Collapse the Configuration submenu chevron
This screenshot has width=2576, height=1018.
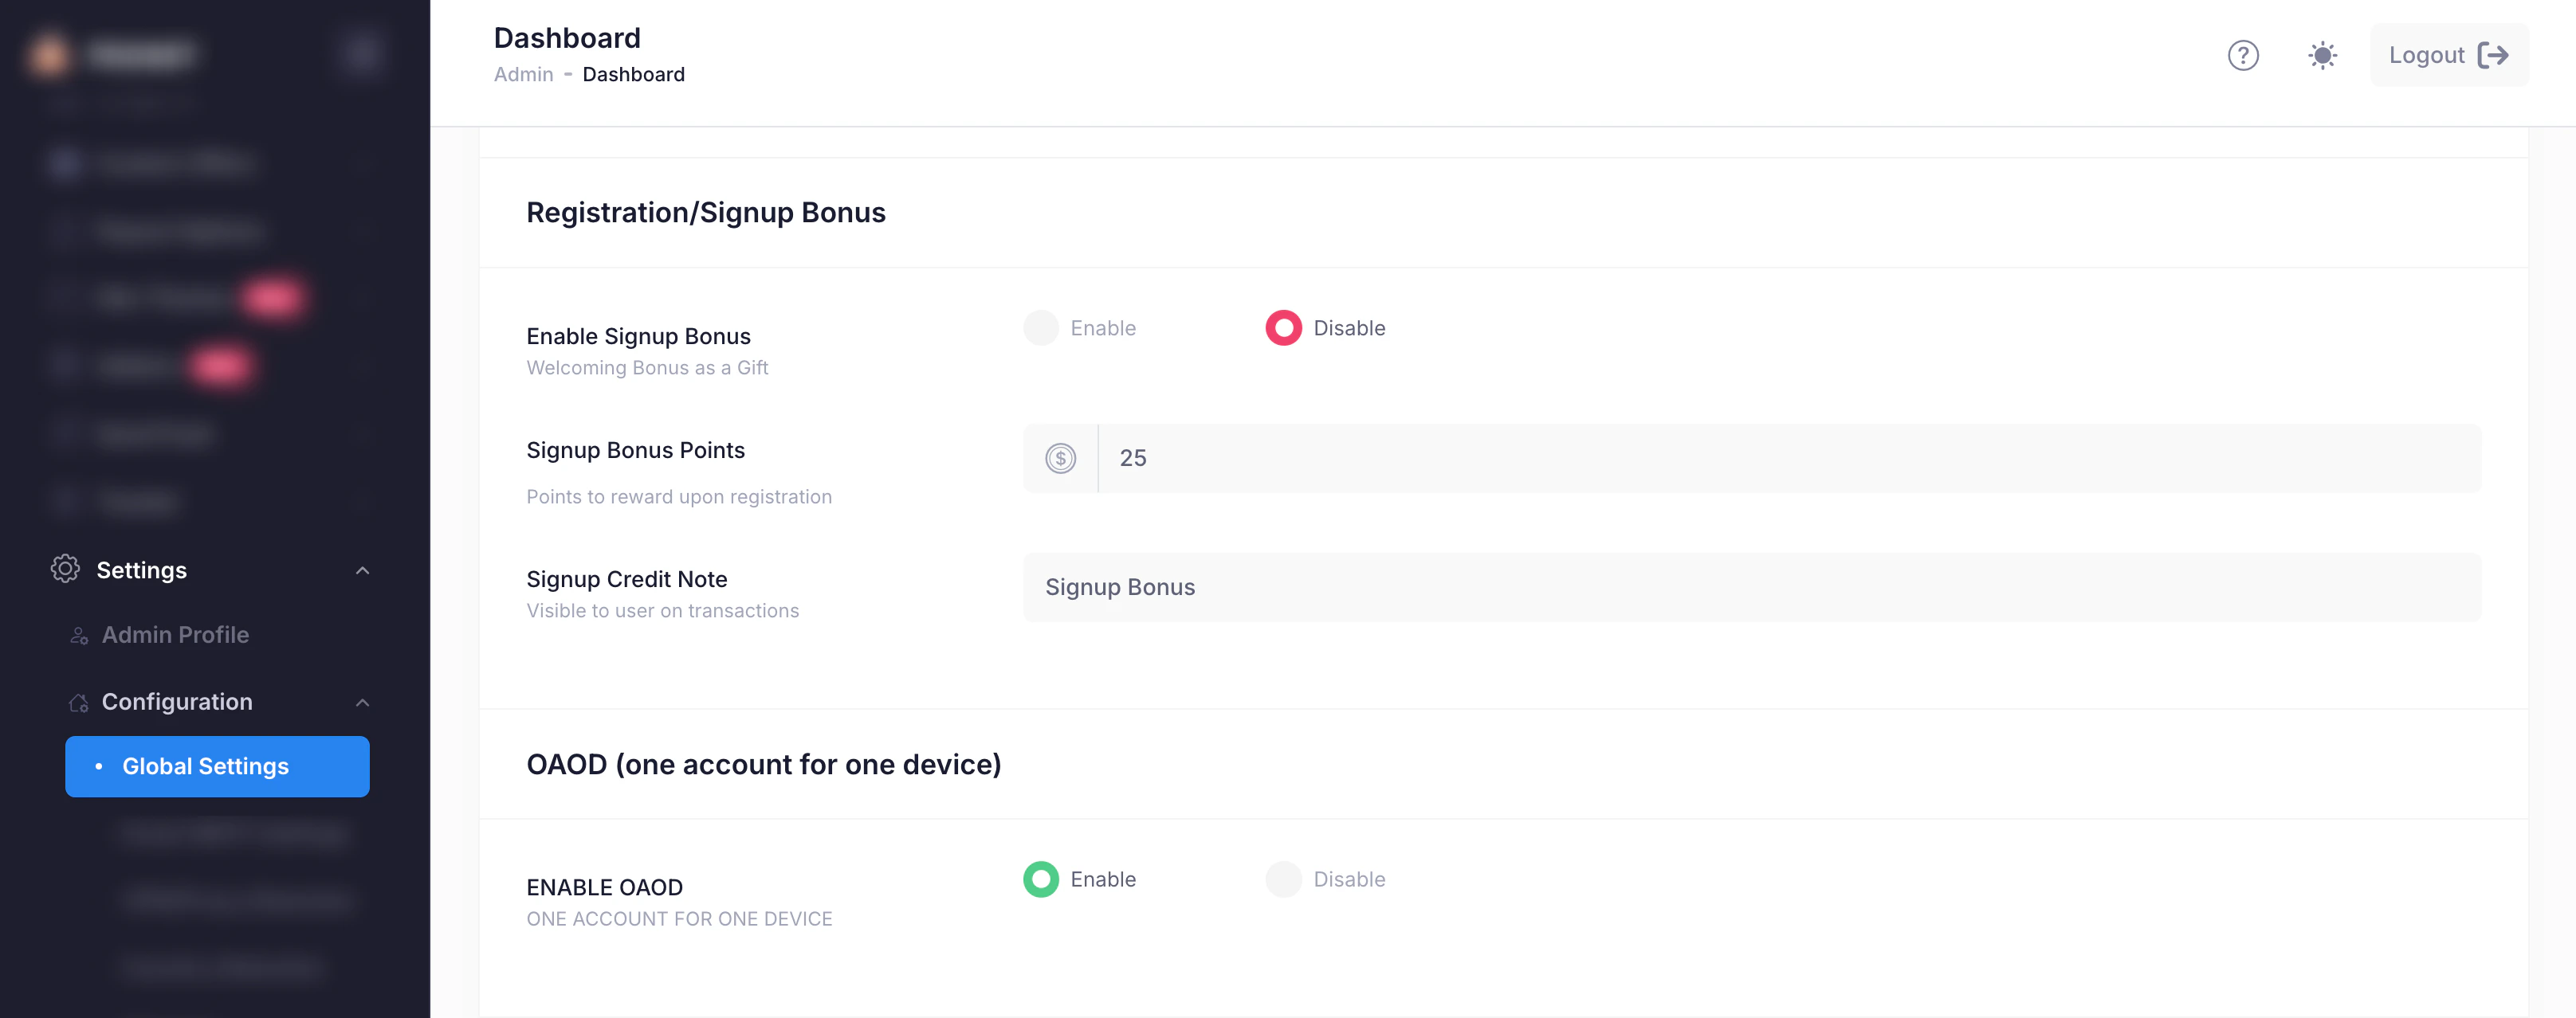(x=362, y=703)
